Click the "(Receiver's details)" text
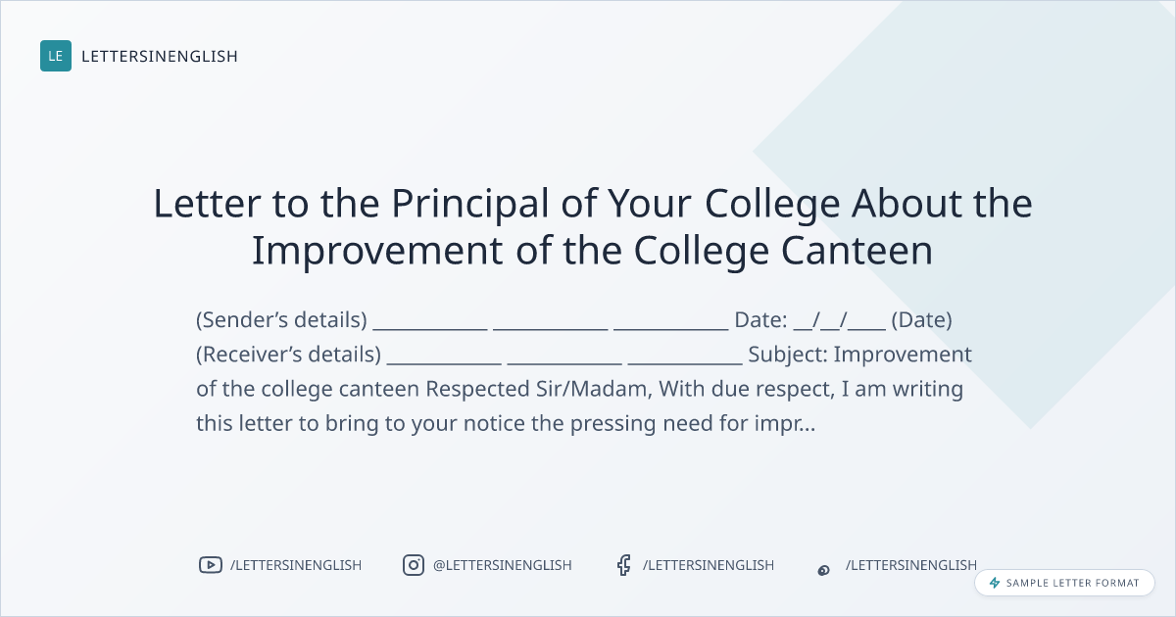 pos(288,355)
